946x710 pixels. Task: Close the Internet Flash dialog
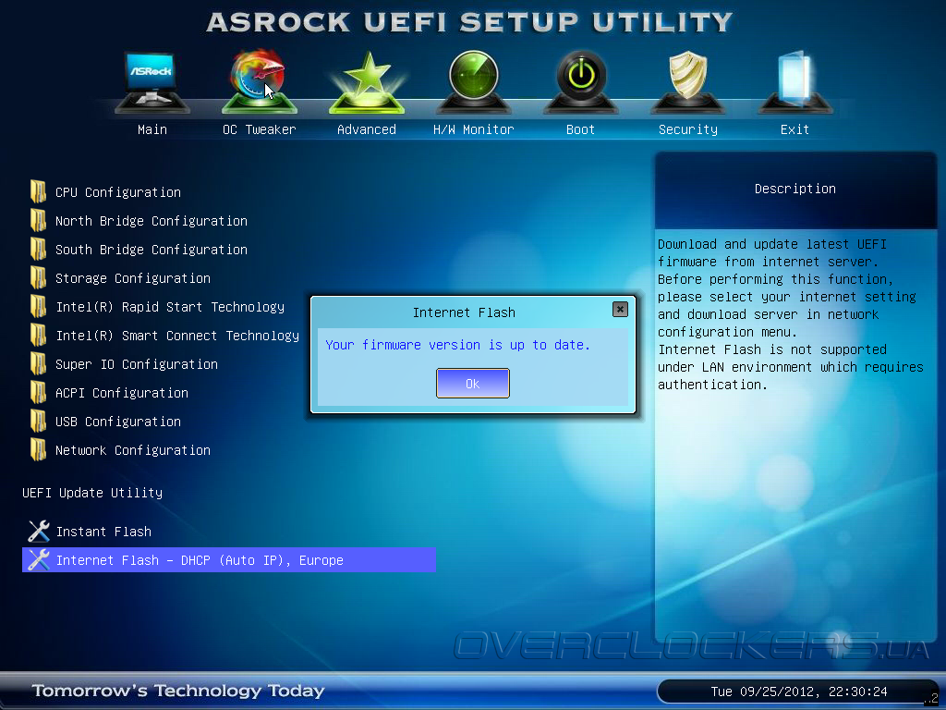click(x=620, y=309)
